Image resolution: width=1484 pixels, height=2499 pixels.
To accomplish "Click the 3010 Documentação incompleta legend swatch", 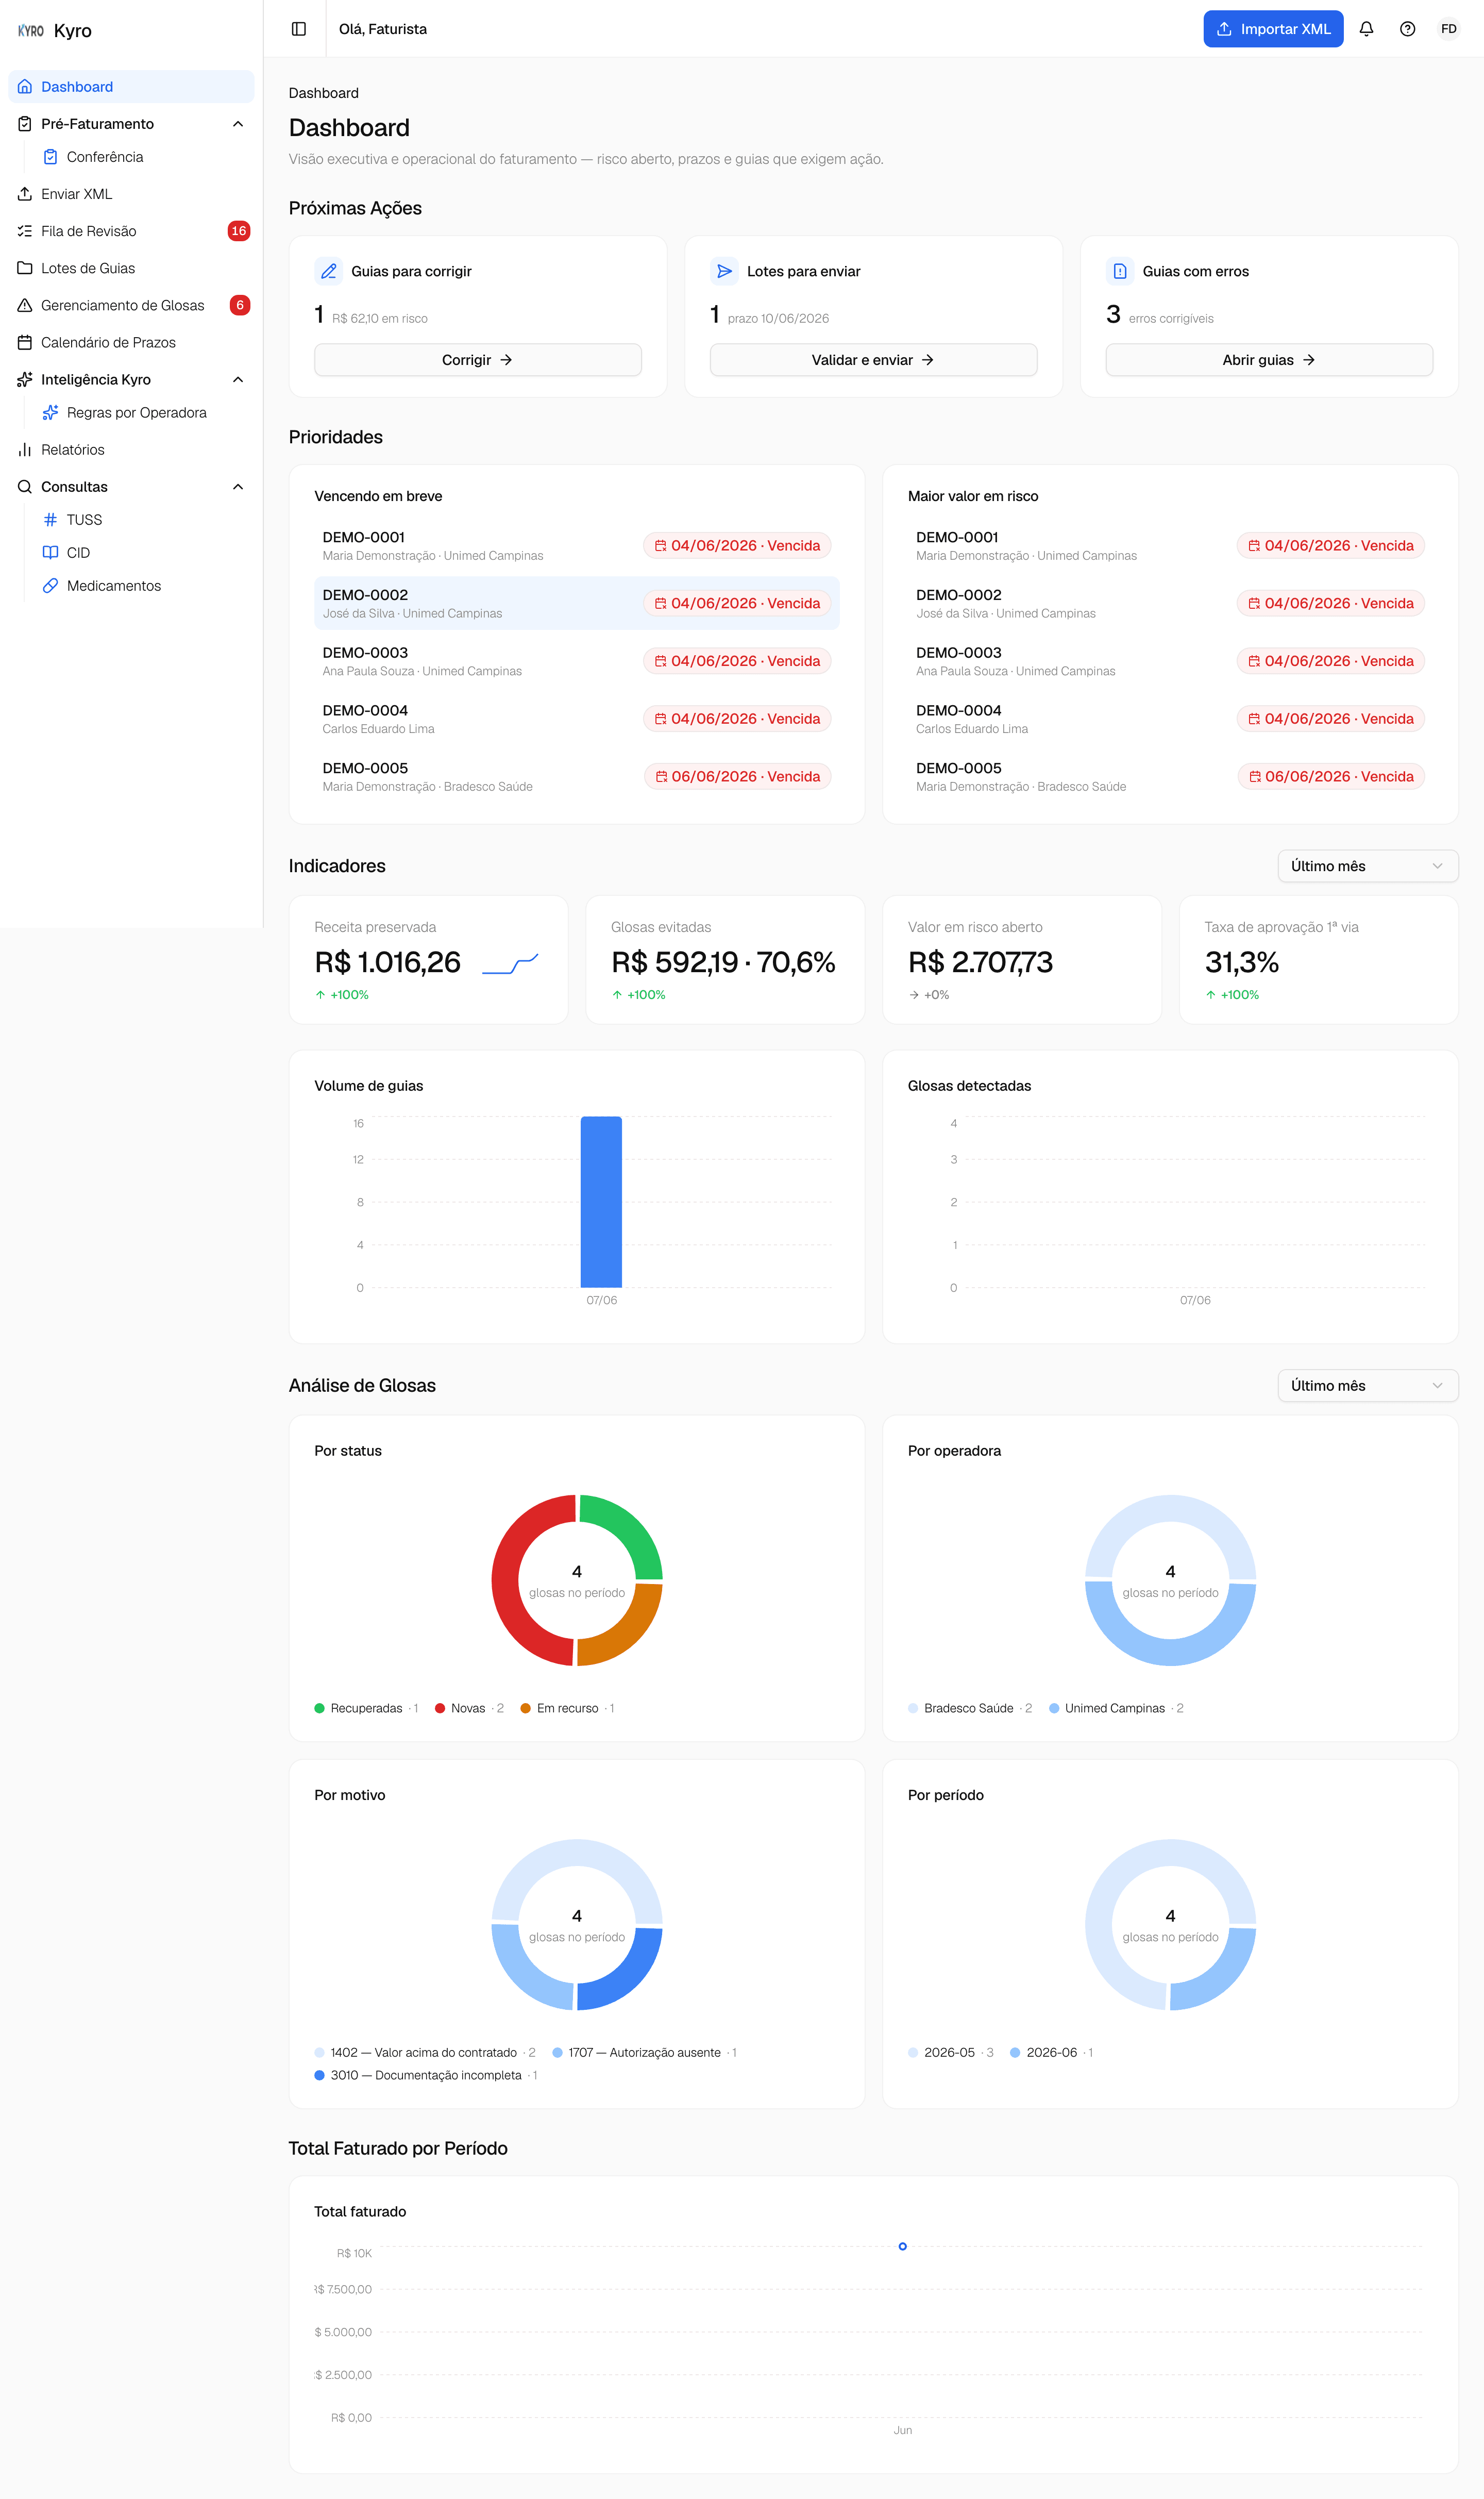I will coord(319,2076).
